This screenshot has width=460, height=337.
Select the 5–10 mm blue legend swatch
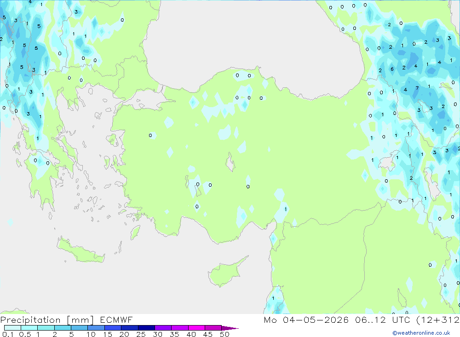[x=80, y=328]
